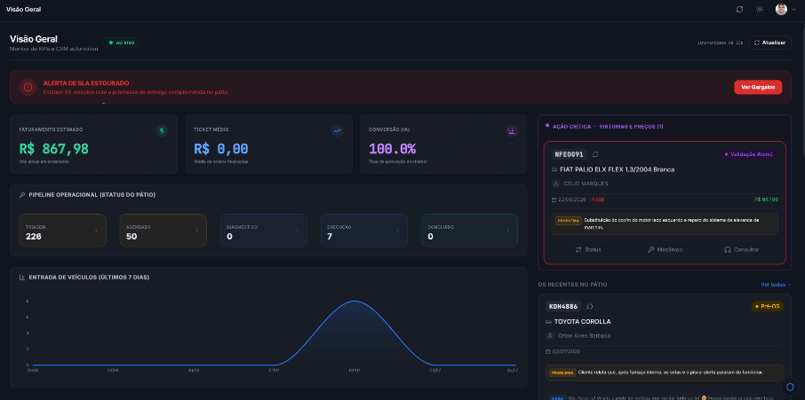Open the Ver todas link
The width and height of the screenshot is (805, 400).
[x=776, y=284]
